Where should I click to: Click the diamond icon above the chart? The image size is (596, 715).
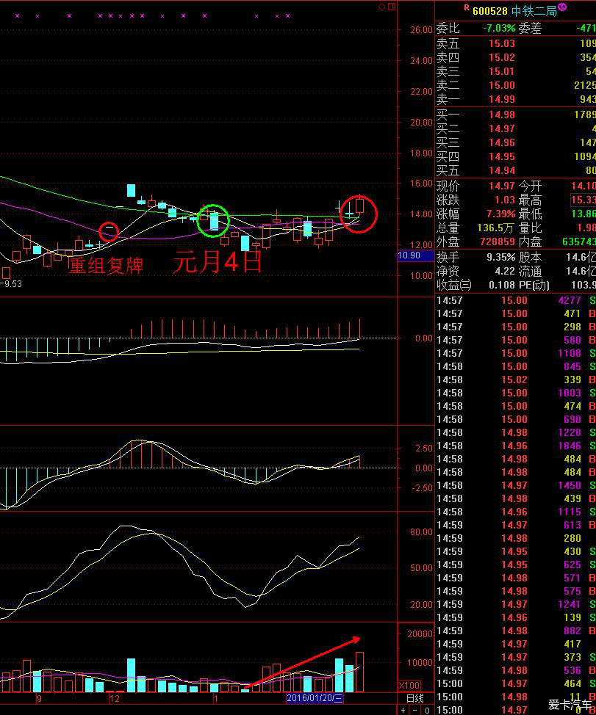coord(381,7)
